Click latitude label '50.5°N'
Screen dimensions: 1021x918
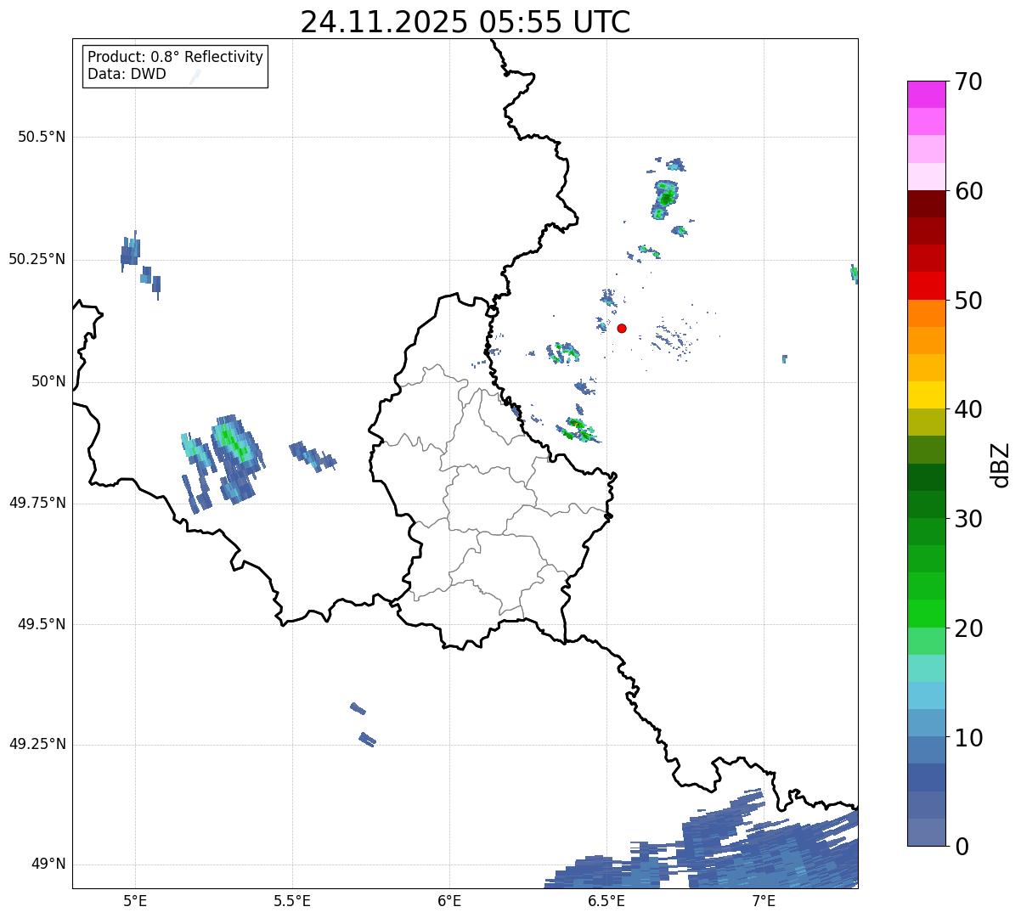pos(42,137)
